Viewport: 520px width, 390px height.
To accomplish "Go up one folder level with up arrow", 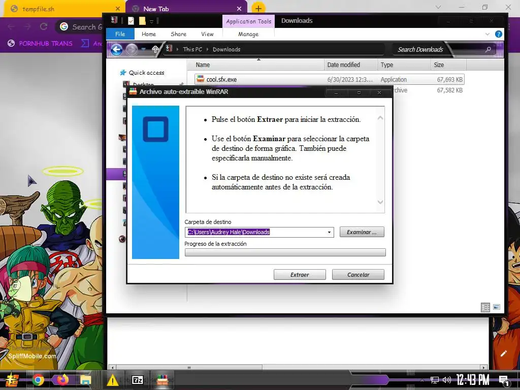I will point(155,49).
